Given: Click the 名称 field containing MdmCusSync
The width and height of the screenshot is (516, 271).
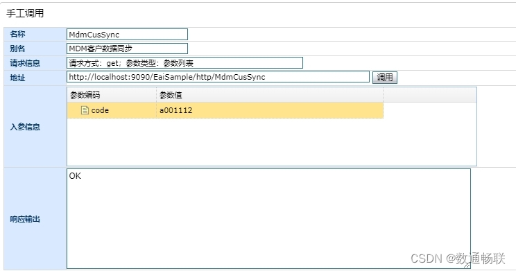Looking at the screenshot, I should [x=127, y=34].
